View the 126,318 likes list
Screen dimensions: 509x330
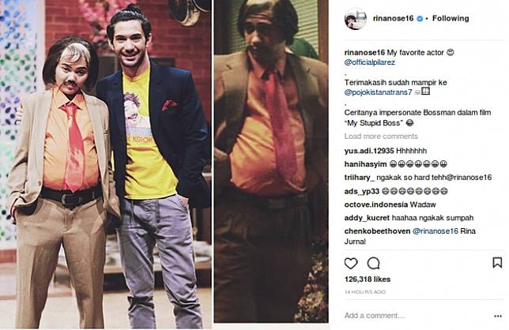[368, 279]
